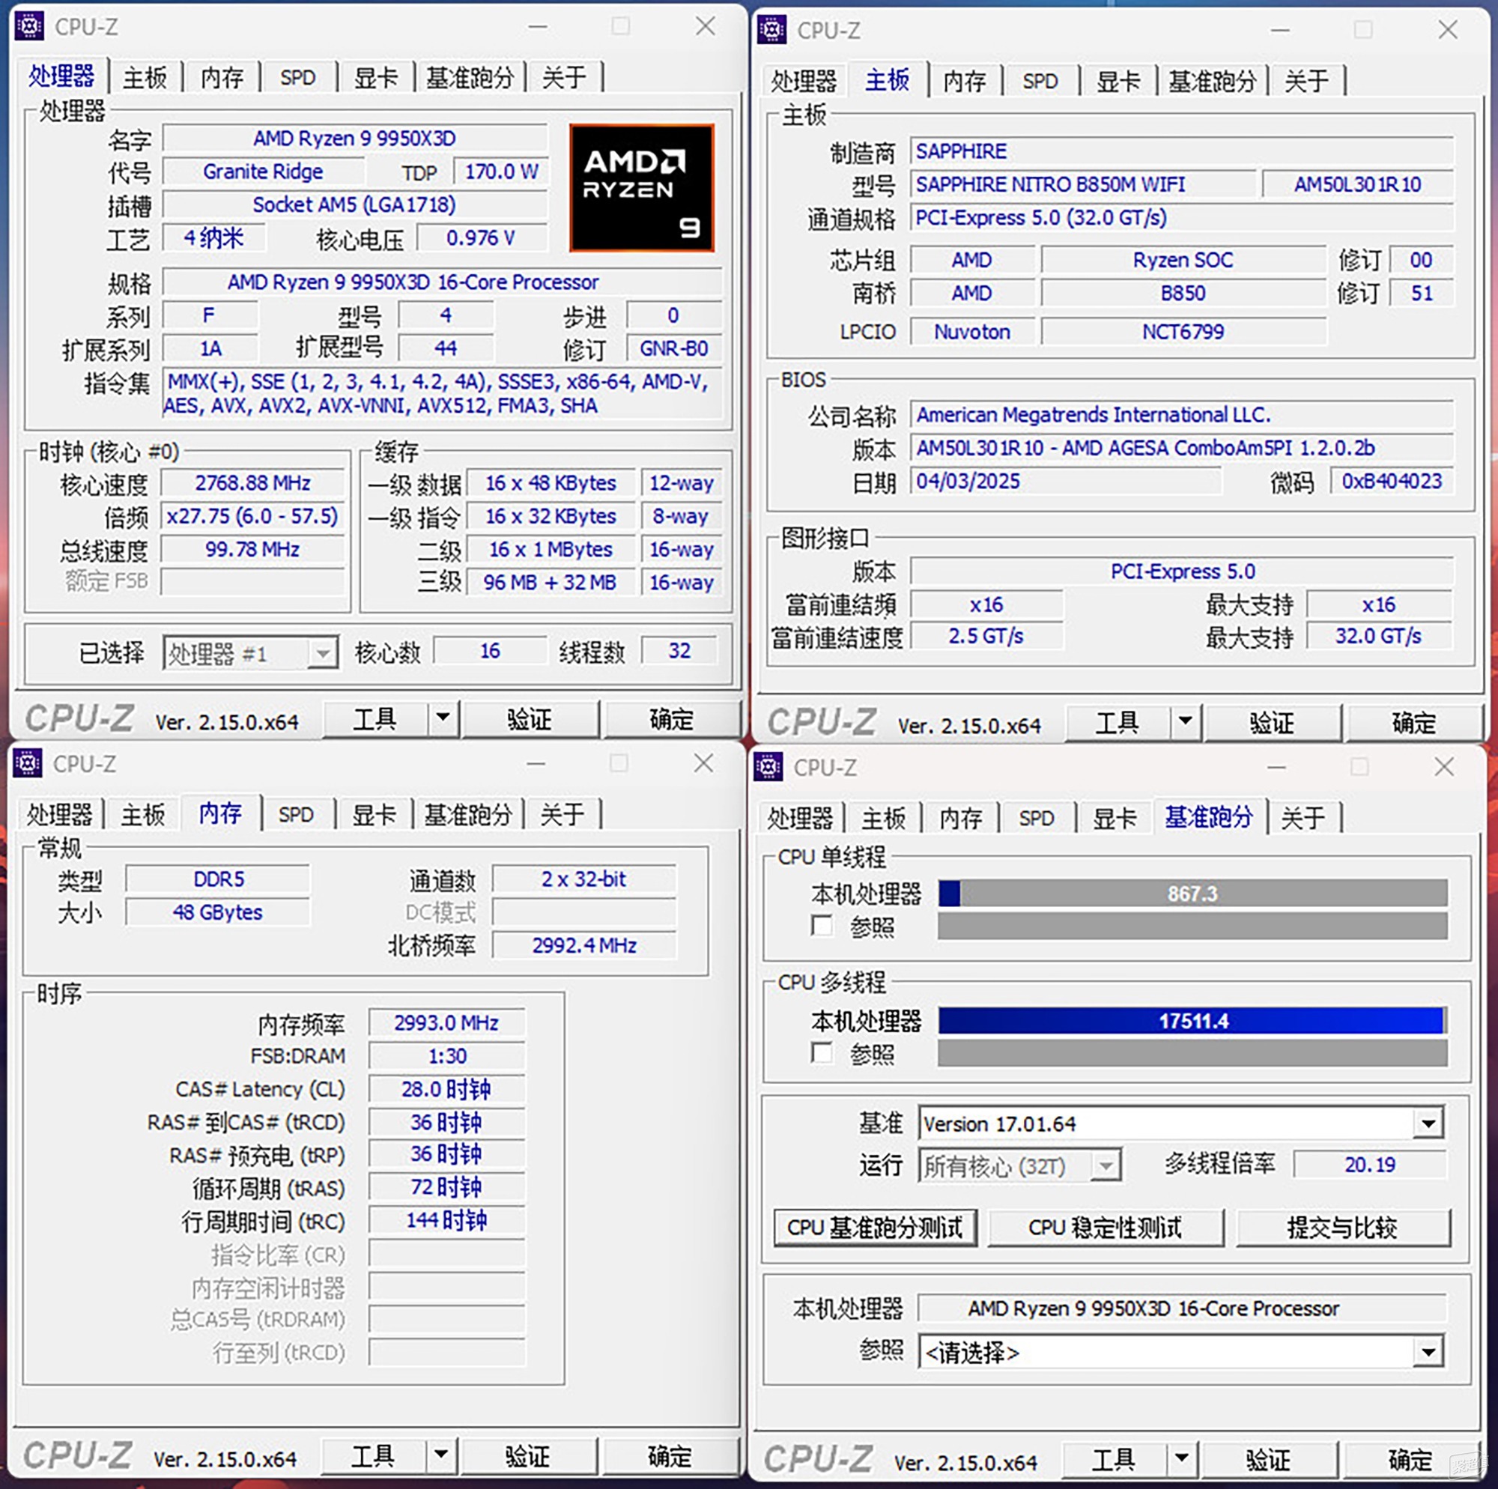Click the 0xB404023 microcode value

point(1392,481)
